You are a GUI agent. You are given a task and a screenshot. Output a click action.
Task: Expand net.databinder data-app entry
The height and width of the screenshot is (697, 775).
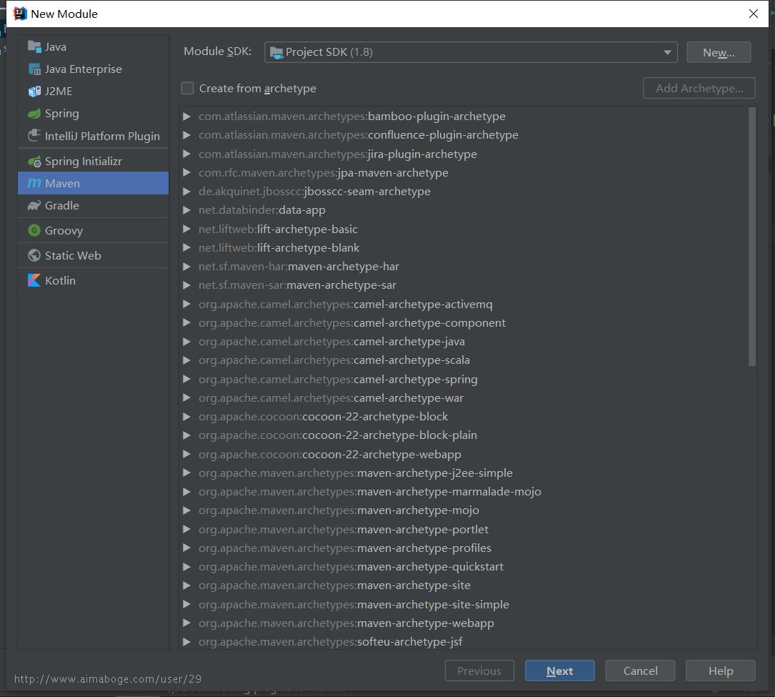click(x=186, y=209)
